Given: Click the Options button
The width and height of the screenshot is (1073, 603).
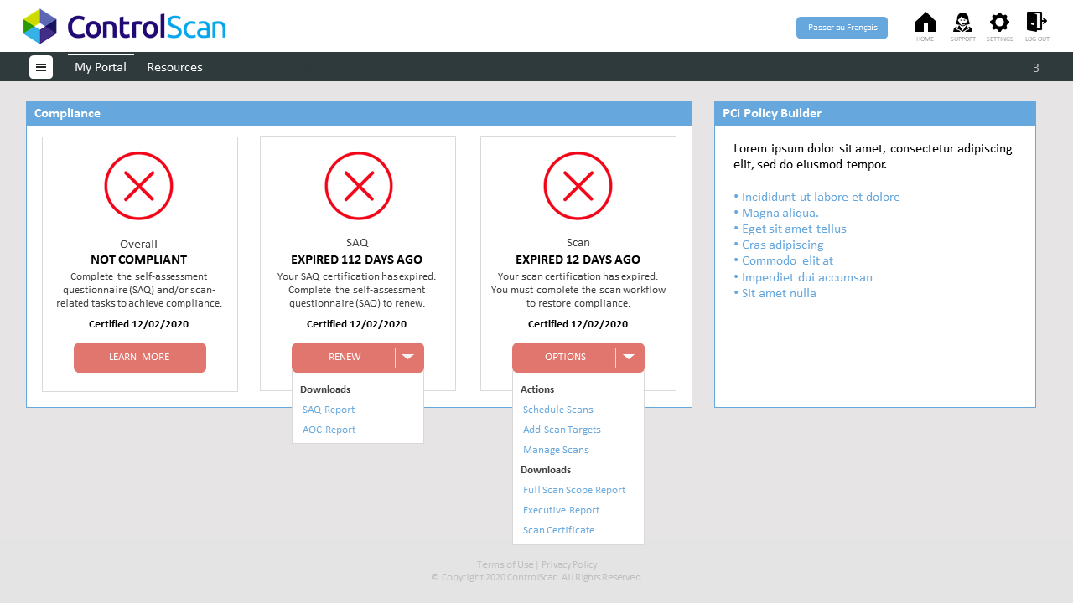Looking at the screenshot, I should 564,358.
